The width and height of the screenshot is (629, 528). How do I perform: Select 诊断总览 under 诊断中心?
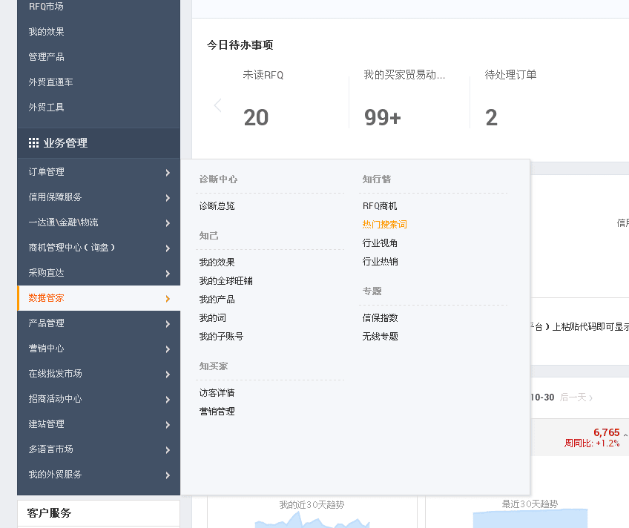[217, 206]
